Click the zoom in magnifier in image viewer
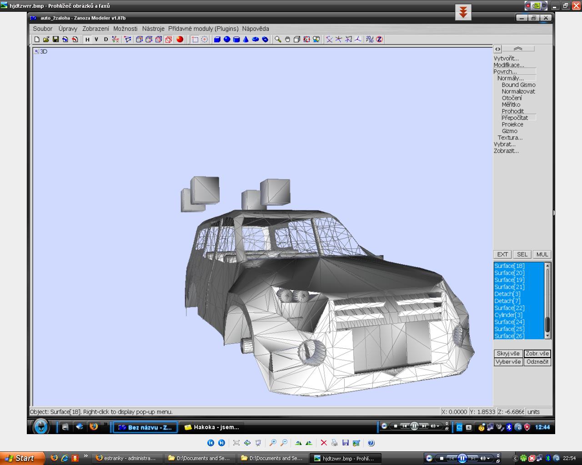 pyautogui.click(x=273, y=443)
